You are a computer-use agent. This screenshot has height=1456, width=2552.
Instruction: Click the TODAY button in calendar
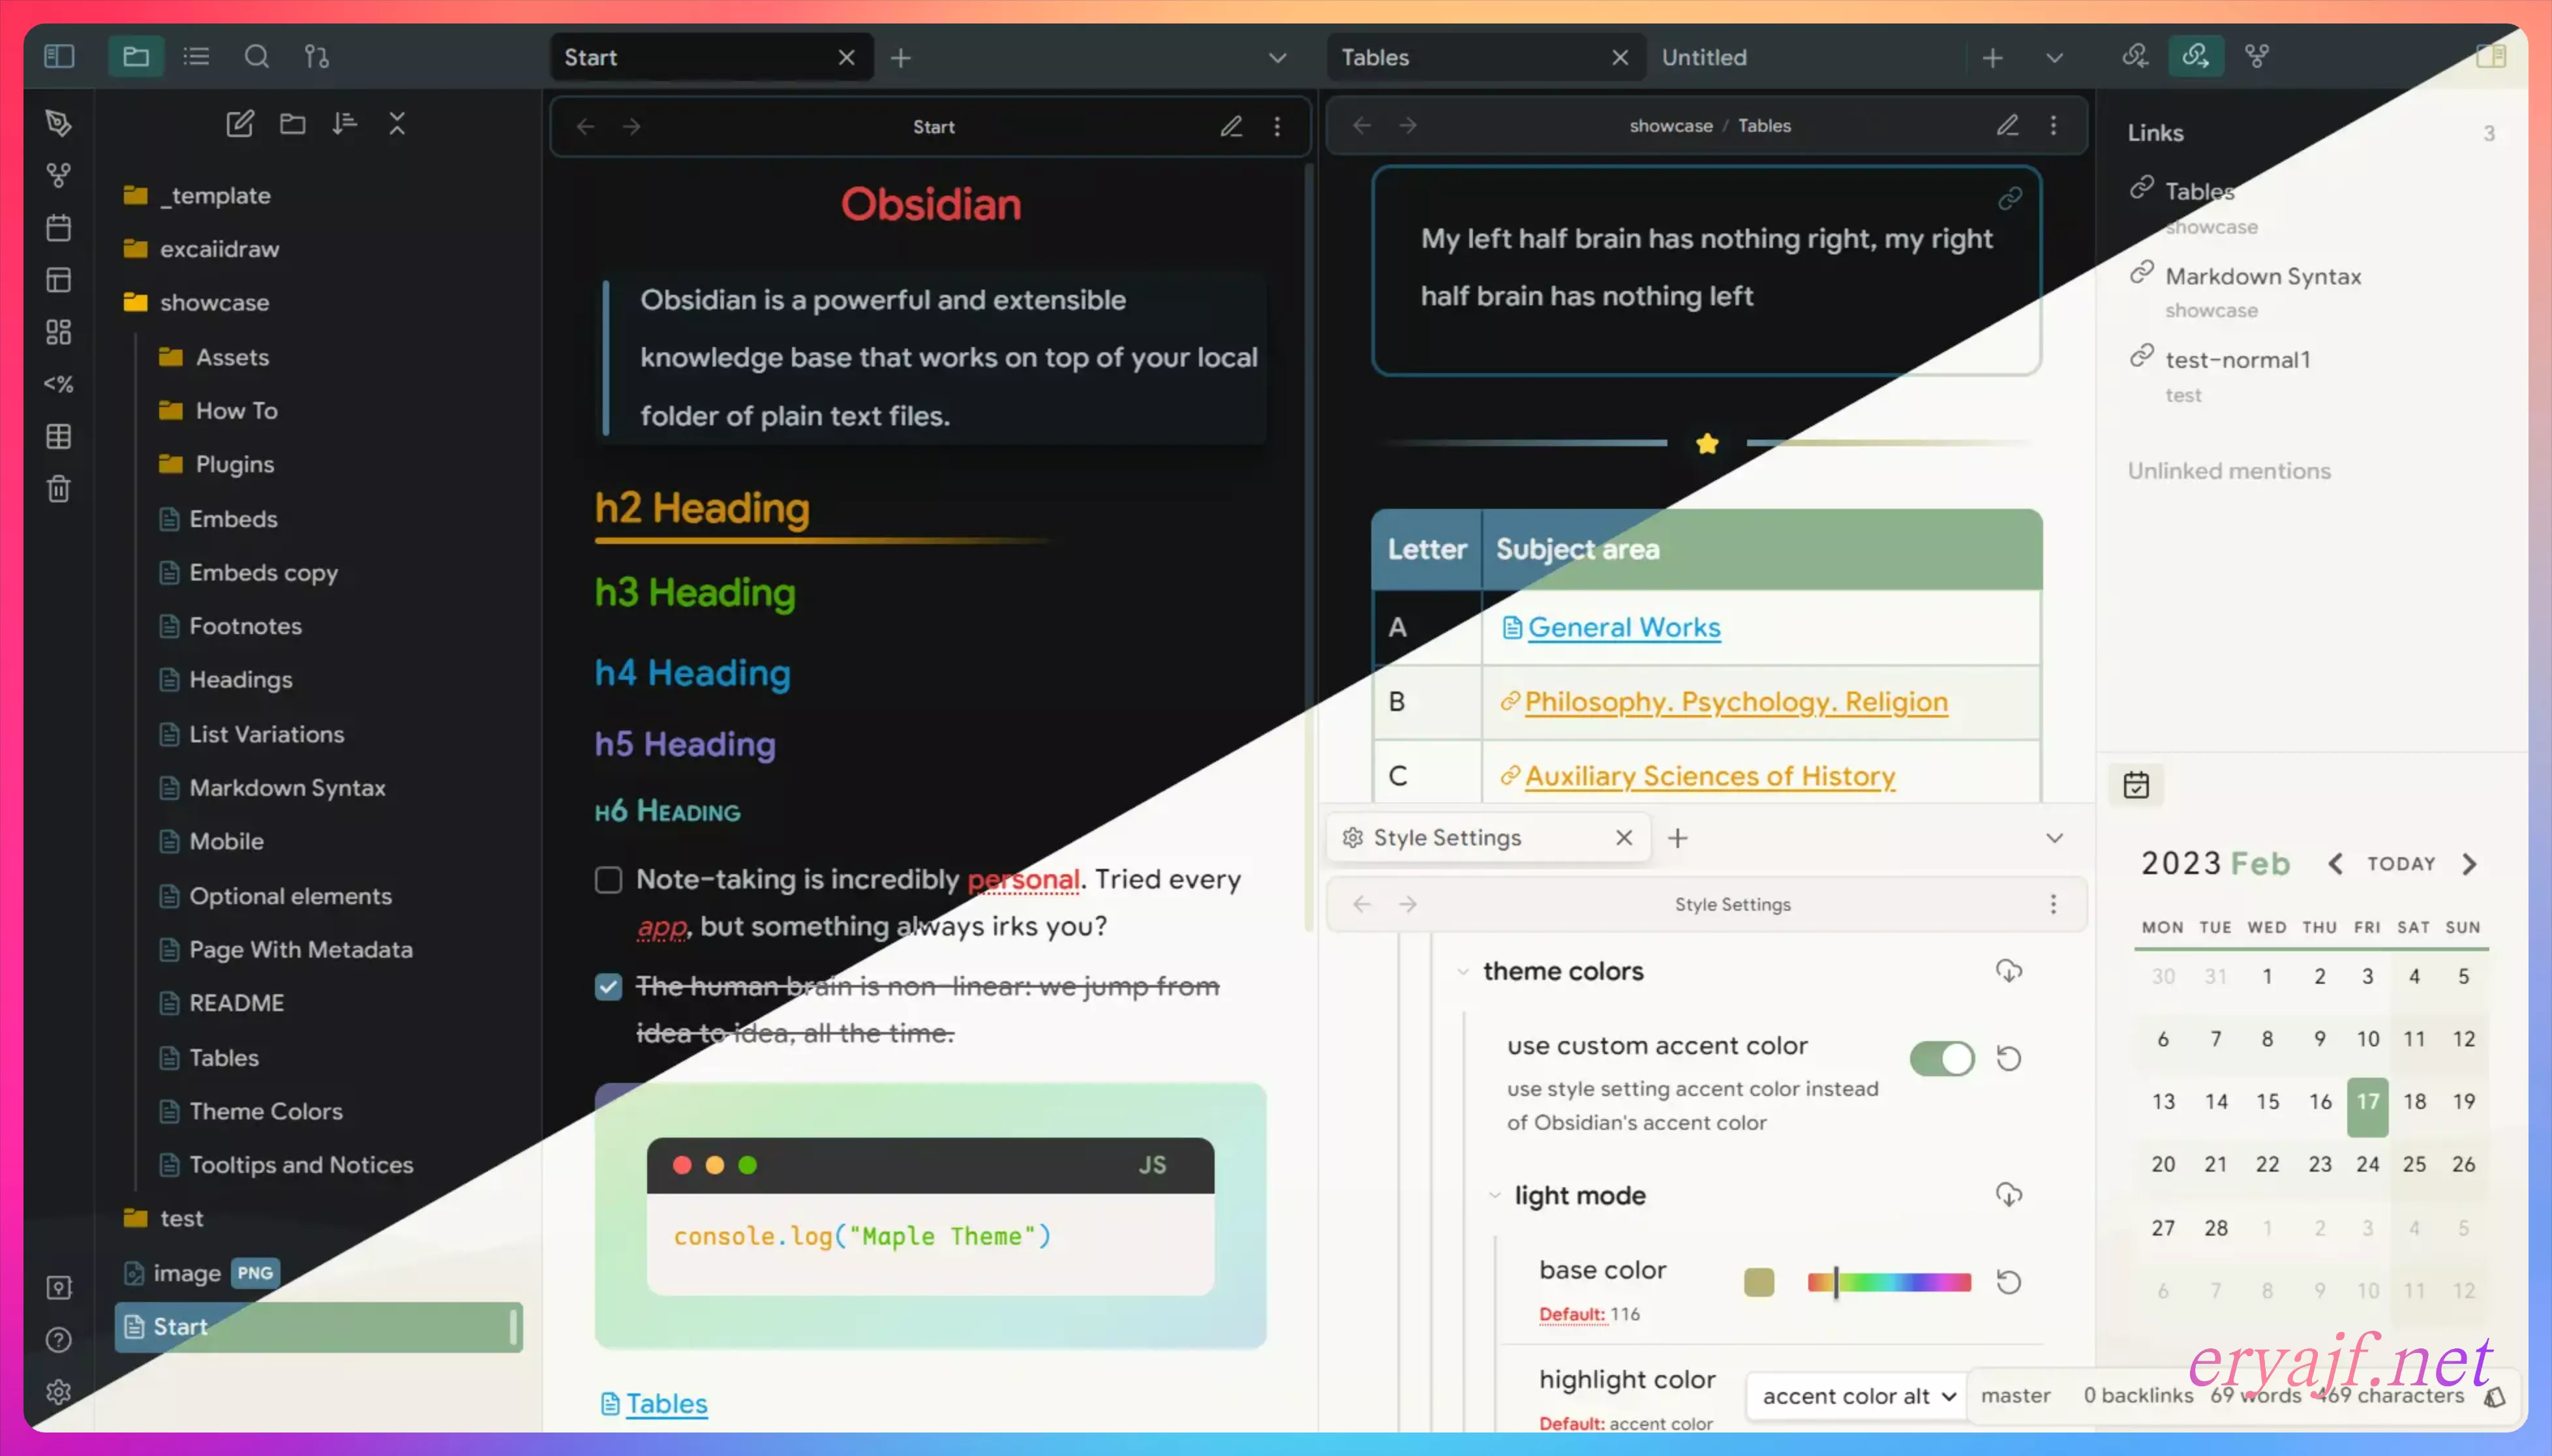[x=2400, y=864]
